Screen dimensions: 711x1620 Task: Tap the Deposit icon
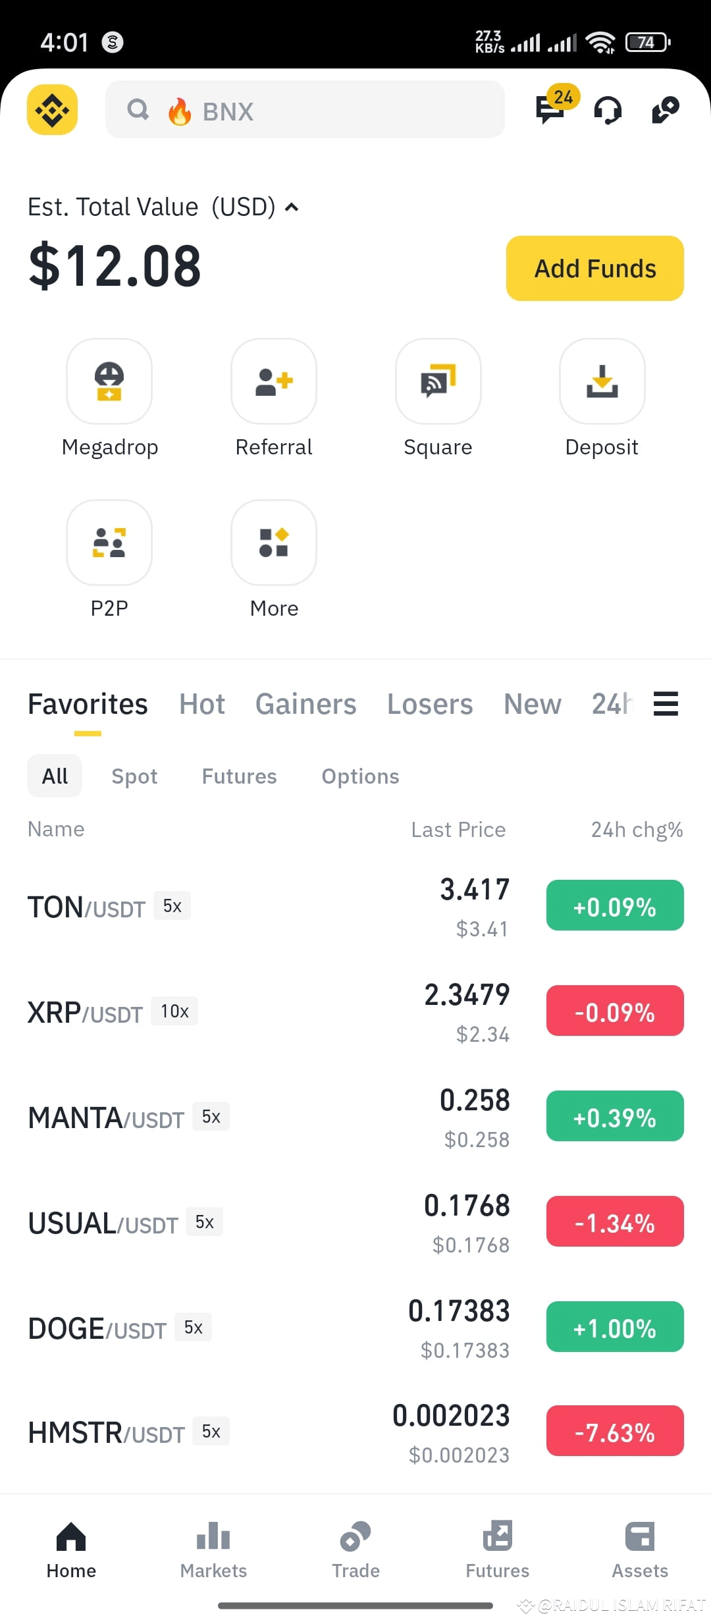[602, 381]
